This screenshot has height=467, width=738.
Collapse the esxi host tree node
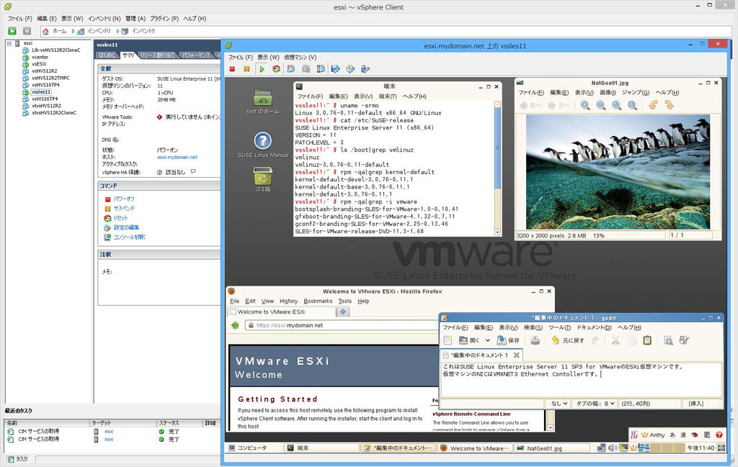pos(9,43)
